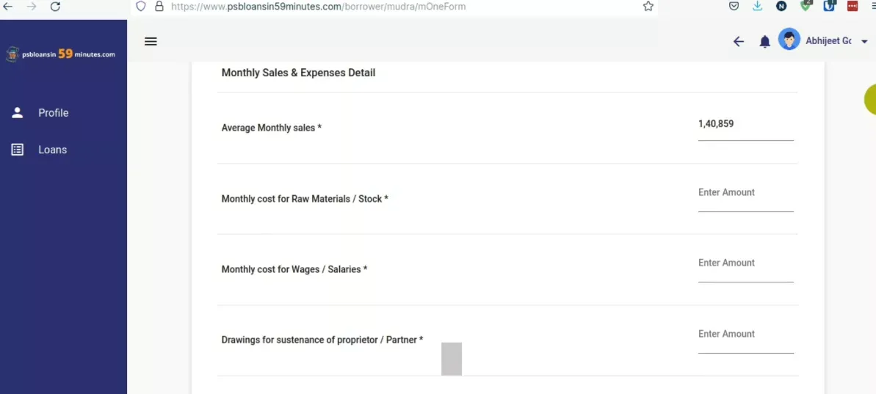Click the user avatar picture

[x=789, y=40]
